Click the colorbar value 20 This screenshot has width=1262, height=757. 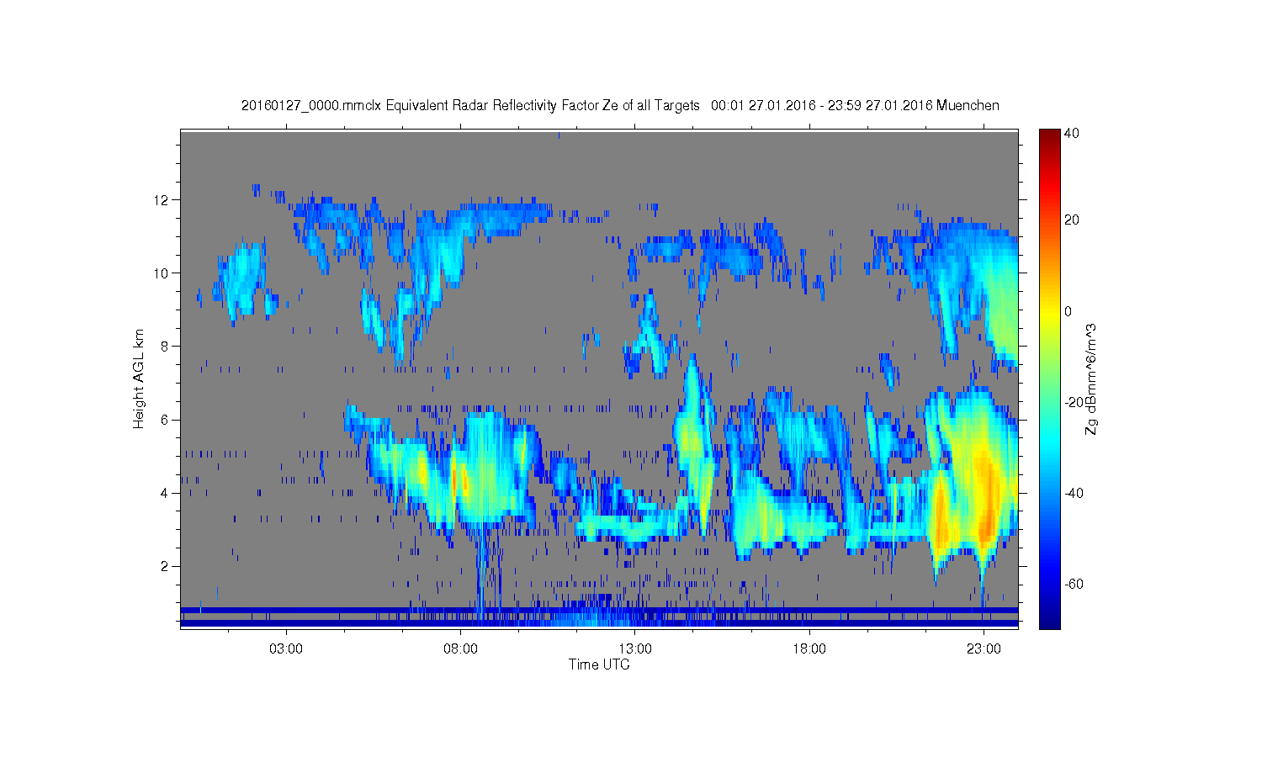(1072, 220)
